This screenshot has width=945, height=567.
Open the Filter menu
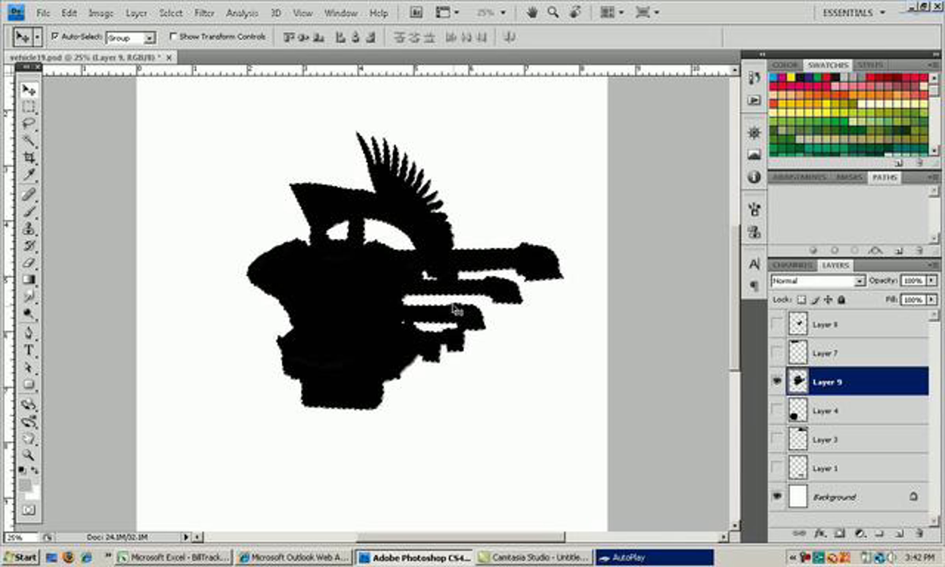pyautogui.click(x=204, y=13)
